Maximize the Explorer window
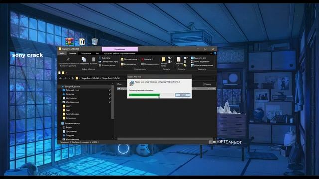Viewport: 319px width, 179px height. [205, 49]
